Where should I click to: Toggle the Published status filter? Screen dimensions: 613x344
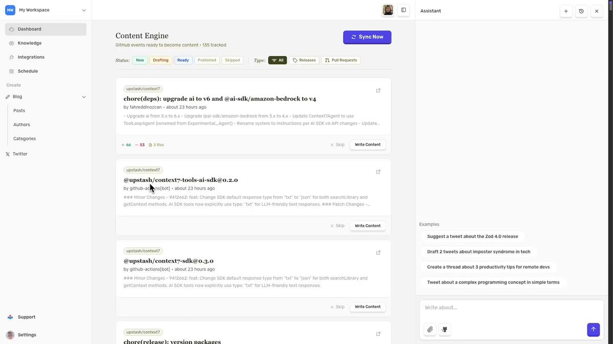(x=207, y=60)
